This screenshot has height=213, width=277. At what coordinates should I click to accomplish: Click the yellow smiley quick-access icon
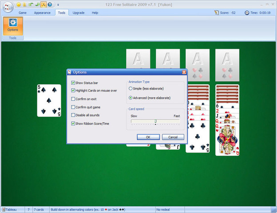(x=19, y=4)
